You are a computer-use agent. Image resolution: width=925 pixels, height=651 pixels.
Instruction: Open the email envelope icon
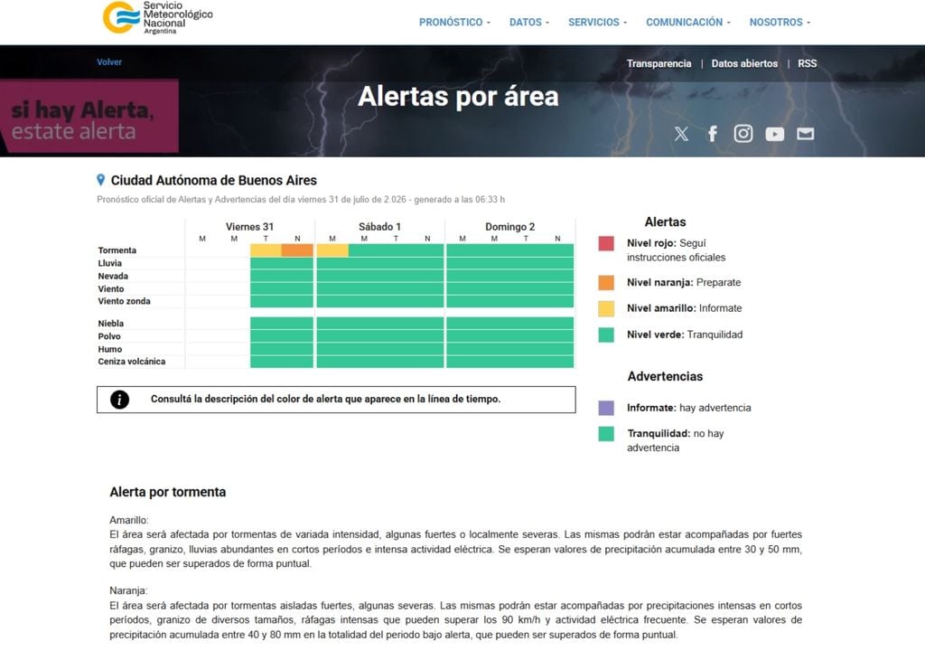click(805, 134)
